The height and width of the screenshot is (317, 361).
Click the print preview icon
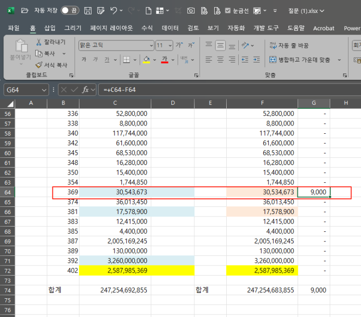tap(204, 11)
